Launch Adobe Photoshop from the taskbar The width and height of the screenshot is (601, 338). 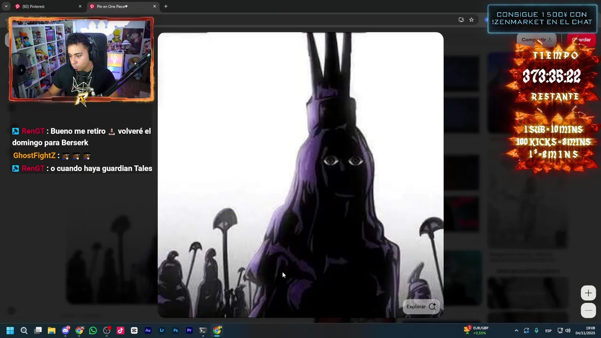pos(176,330)
